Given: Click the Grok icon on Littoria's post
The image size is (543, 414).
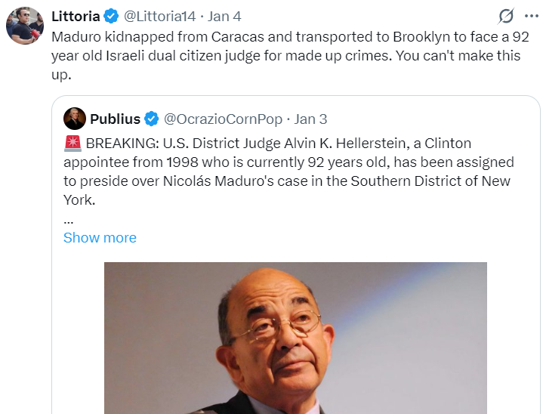Looking at the screenshot, I should (x=507, y=17).
